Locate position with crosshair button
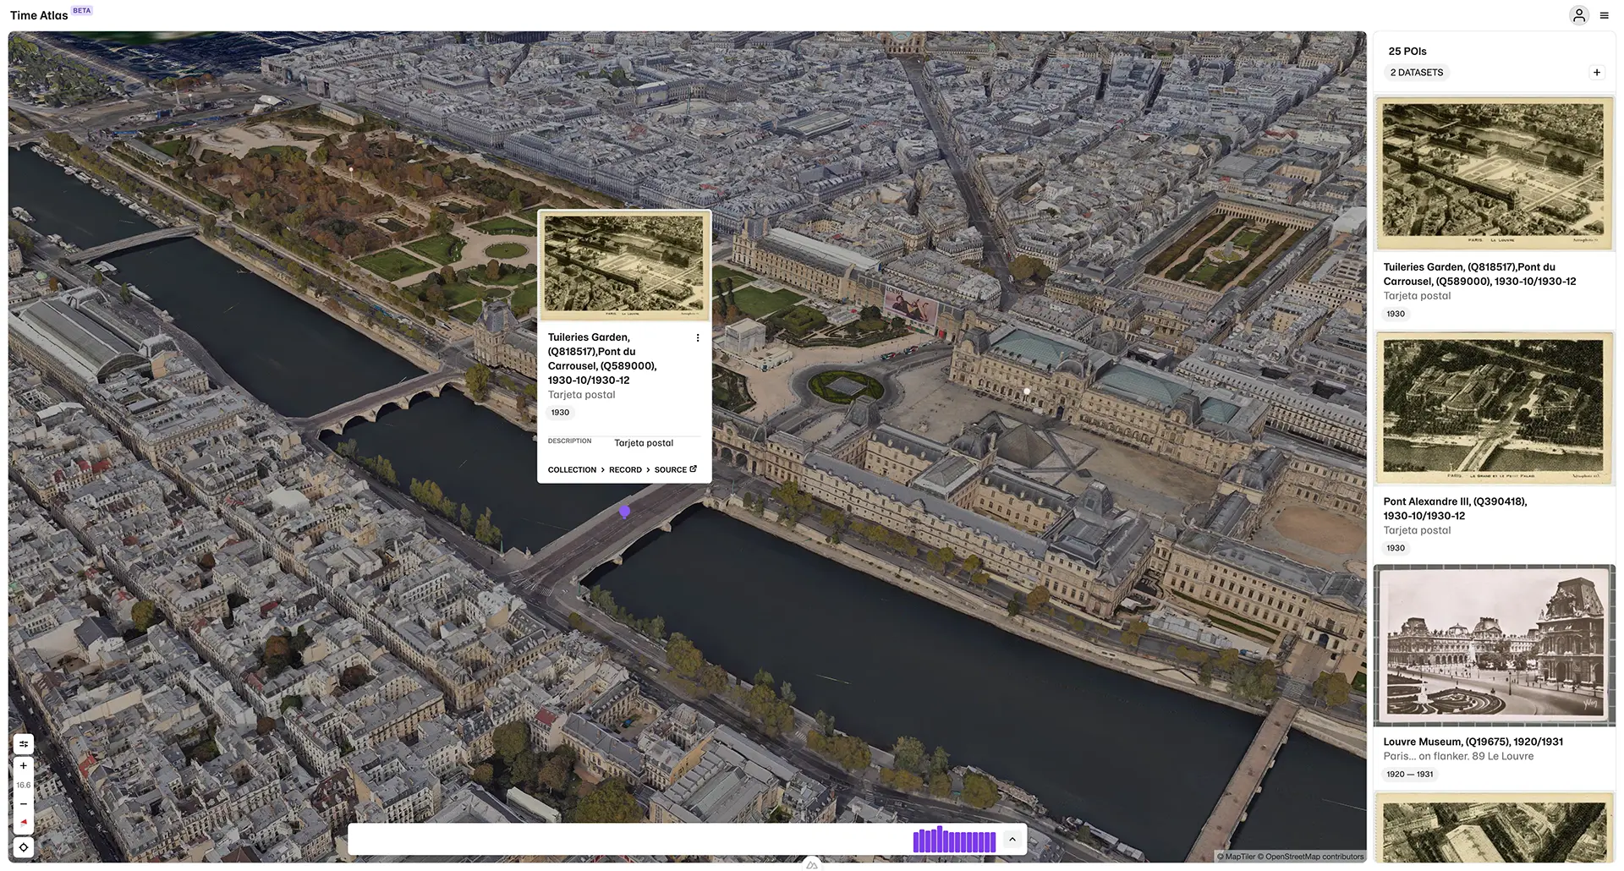 (x=24, y=847)
